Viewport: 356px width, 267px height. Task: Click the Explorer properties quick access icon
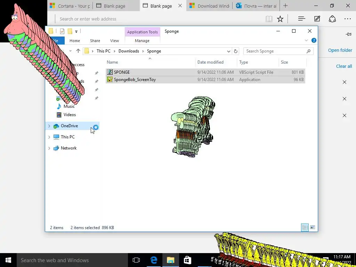(x=62, y=31)
